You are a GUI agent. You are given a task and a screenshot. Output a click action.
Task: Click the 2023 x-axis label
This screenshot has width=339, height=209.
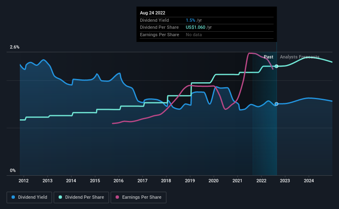pos(285,181)
